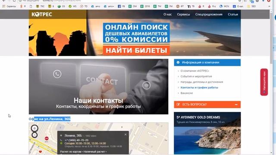This screenshot has width=276, height=155.
Task: Open the OM spreadsheet bookmark
Action: (x=132, y=6)
